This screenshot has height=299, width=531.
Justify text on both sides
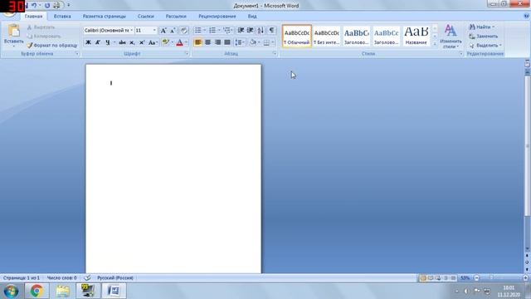click(227, 42)
